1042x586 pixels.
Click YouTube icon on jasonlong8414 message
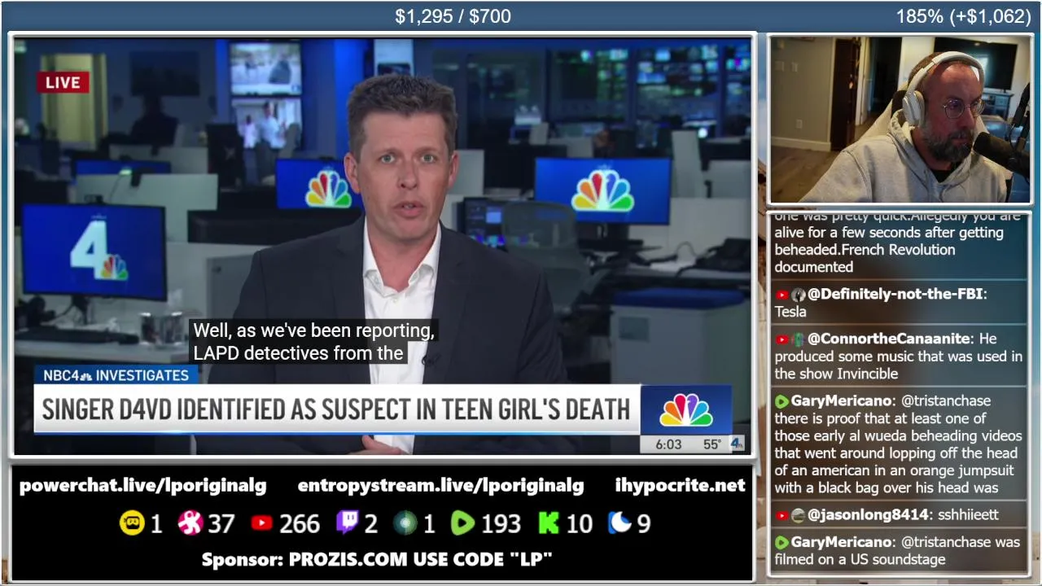781,515
